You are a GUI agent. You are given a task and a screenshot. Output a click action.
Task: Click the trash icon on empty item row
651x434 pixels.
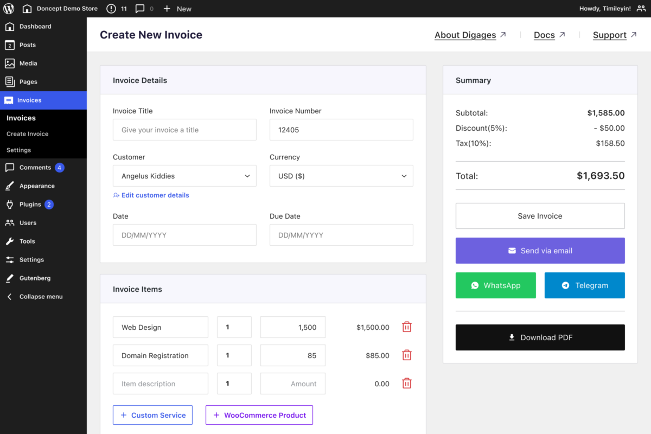tap(406, 384)
